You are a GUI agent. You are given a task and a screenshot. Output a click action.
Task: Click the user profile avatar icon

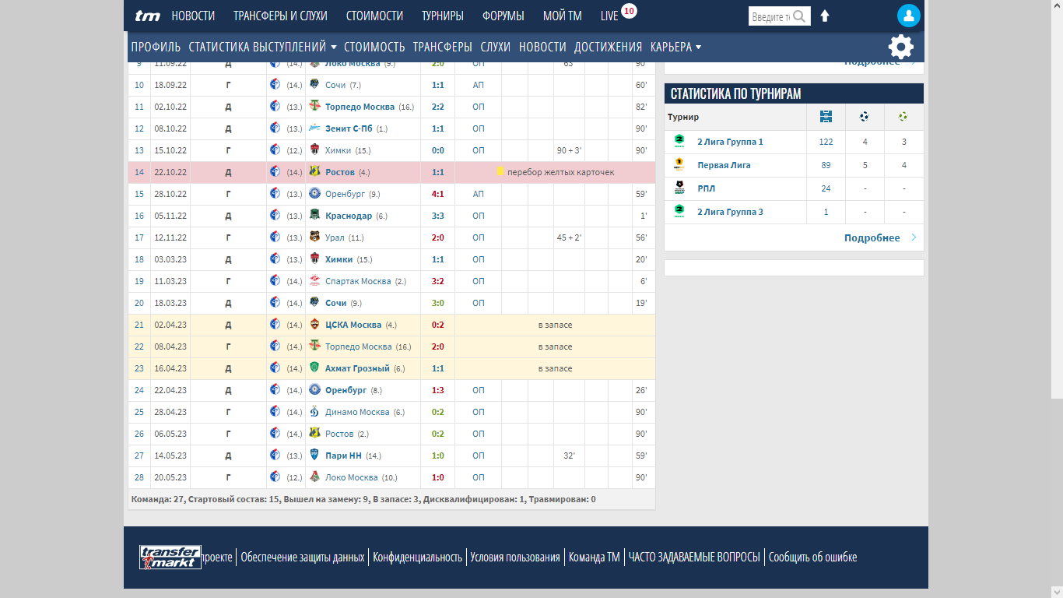[x=908, y=16]
